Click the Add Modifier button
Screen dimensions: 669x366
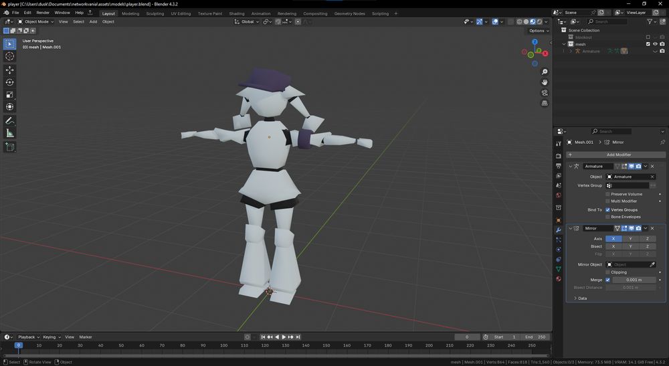pyautogui.click(x=619, y=155)
